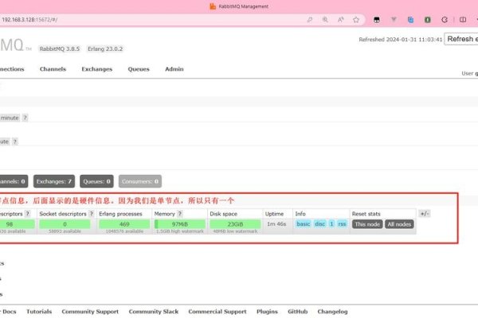Click the Channels: 0 count button

(14, 181)
